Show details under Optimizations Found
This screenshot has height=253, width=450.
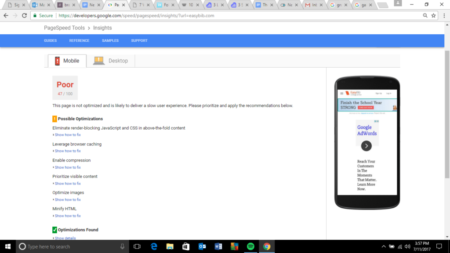[65, 238]
